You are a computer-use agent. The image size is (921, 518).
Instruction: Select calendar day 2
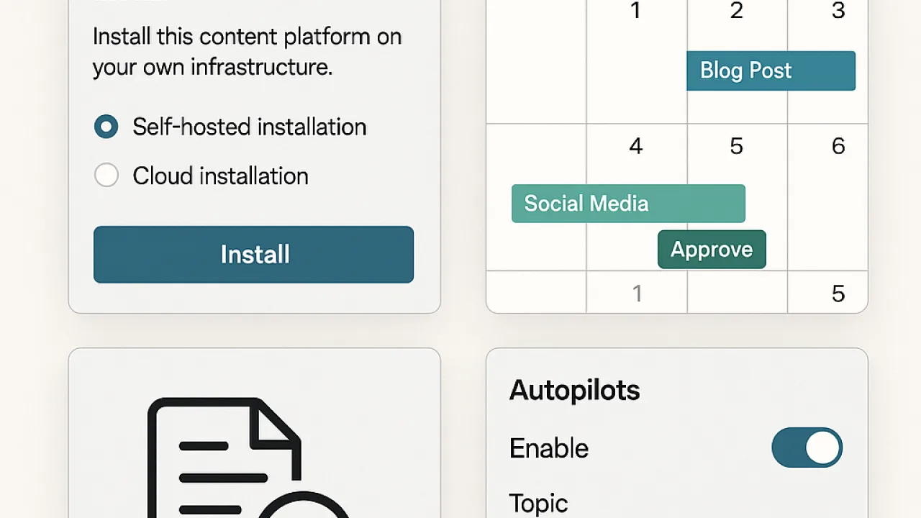(736, 11)
